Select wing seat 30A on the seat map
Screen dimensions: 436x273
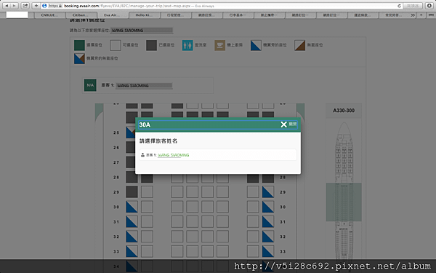point(132,207)
